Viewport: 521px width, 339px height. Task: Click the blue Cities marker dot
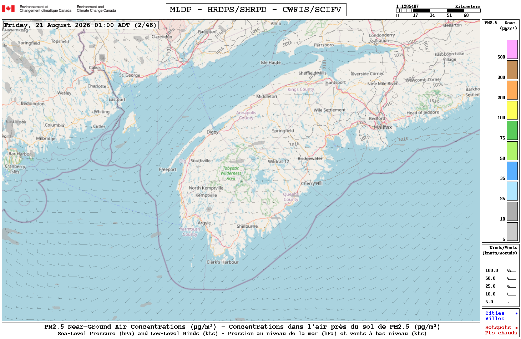[x=516, y=313]
